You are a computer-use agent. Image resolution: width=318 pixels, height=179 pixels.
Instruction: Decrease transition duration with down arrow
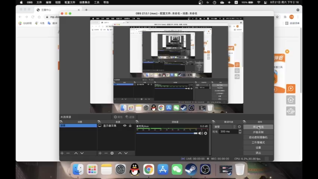(240, 133)
